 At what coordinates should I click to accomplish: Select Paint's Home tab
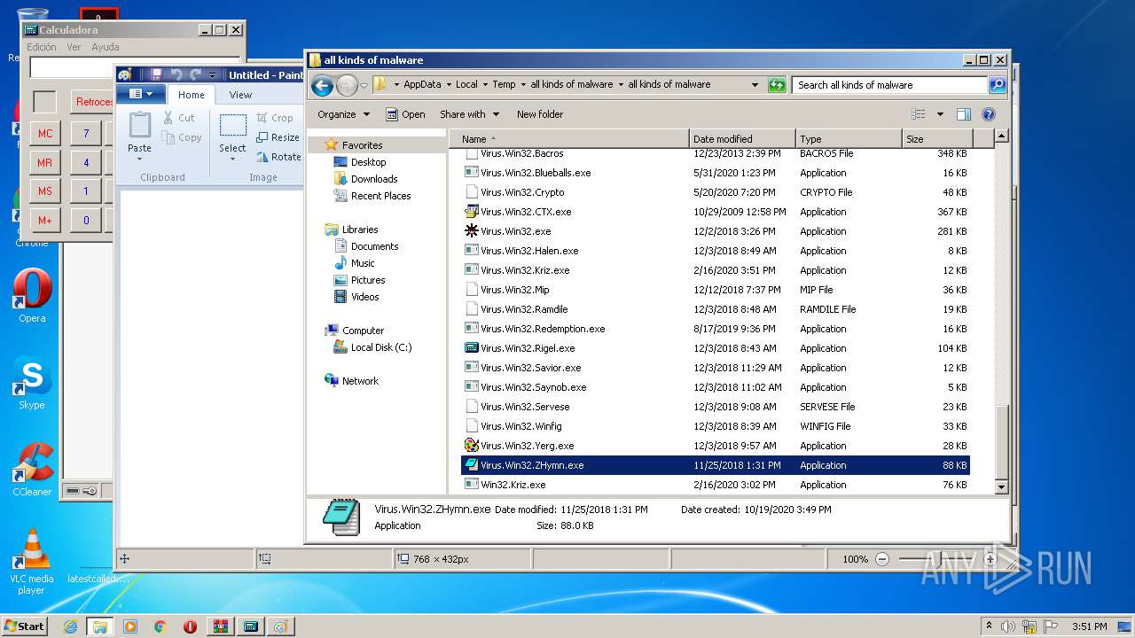(x=191, y=95)
